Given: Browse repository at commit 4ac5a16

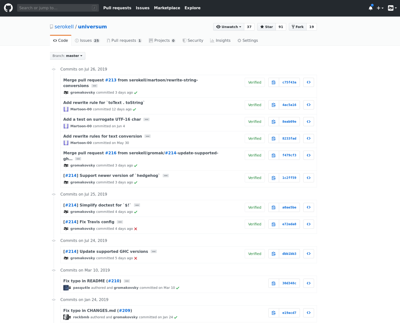Looking at the screenshot, I should [x=309, y=105].
